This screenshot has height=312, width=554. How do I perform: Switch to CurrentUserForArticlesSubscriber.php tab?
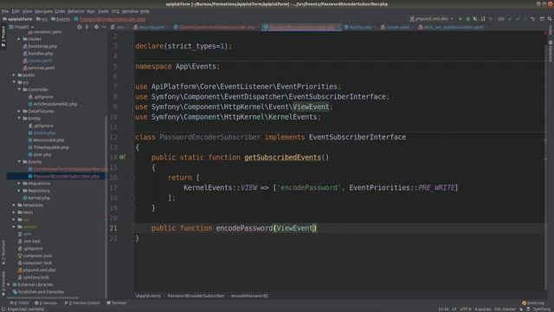[216, 27]
